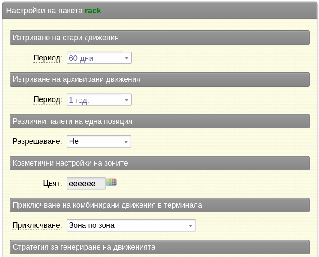This screenshot has height=257, width=319.
Task: Click the Цвят field label
Action: 52,183
